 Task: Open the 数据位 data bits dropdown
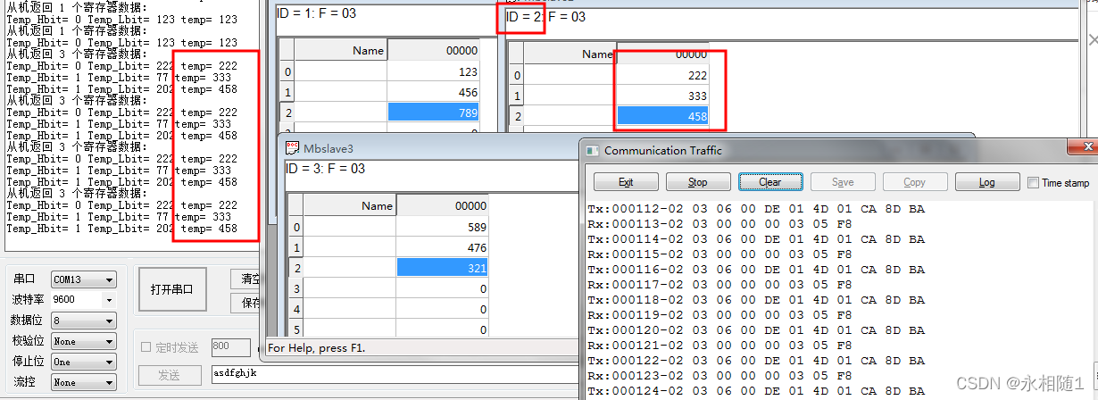pyautogui.click(x=83, y=321)
